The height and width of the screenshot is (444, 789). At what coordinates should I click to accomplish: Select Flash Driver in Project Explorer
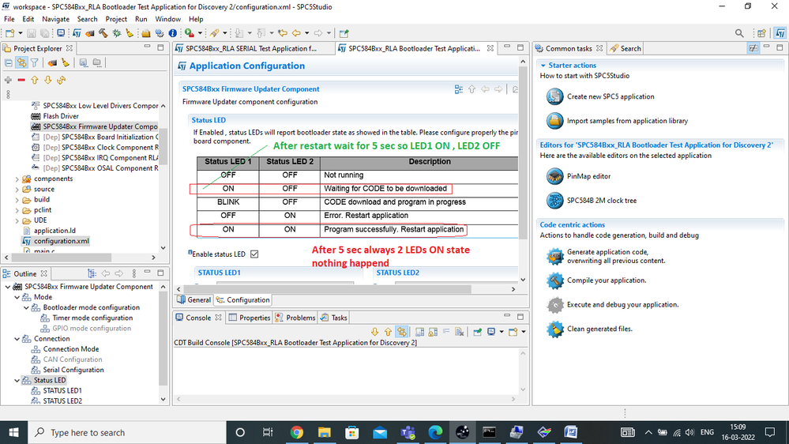60,116
